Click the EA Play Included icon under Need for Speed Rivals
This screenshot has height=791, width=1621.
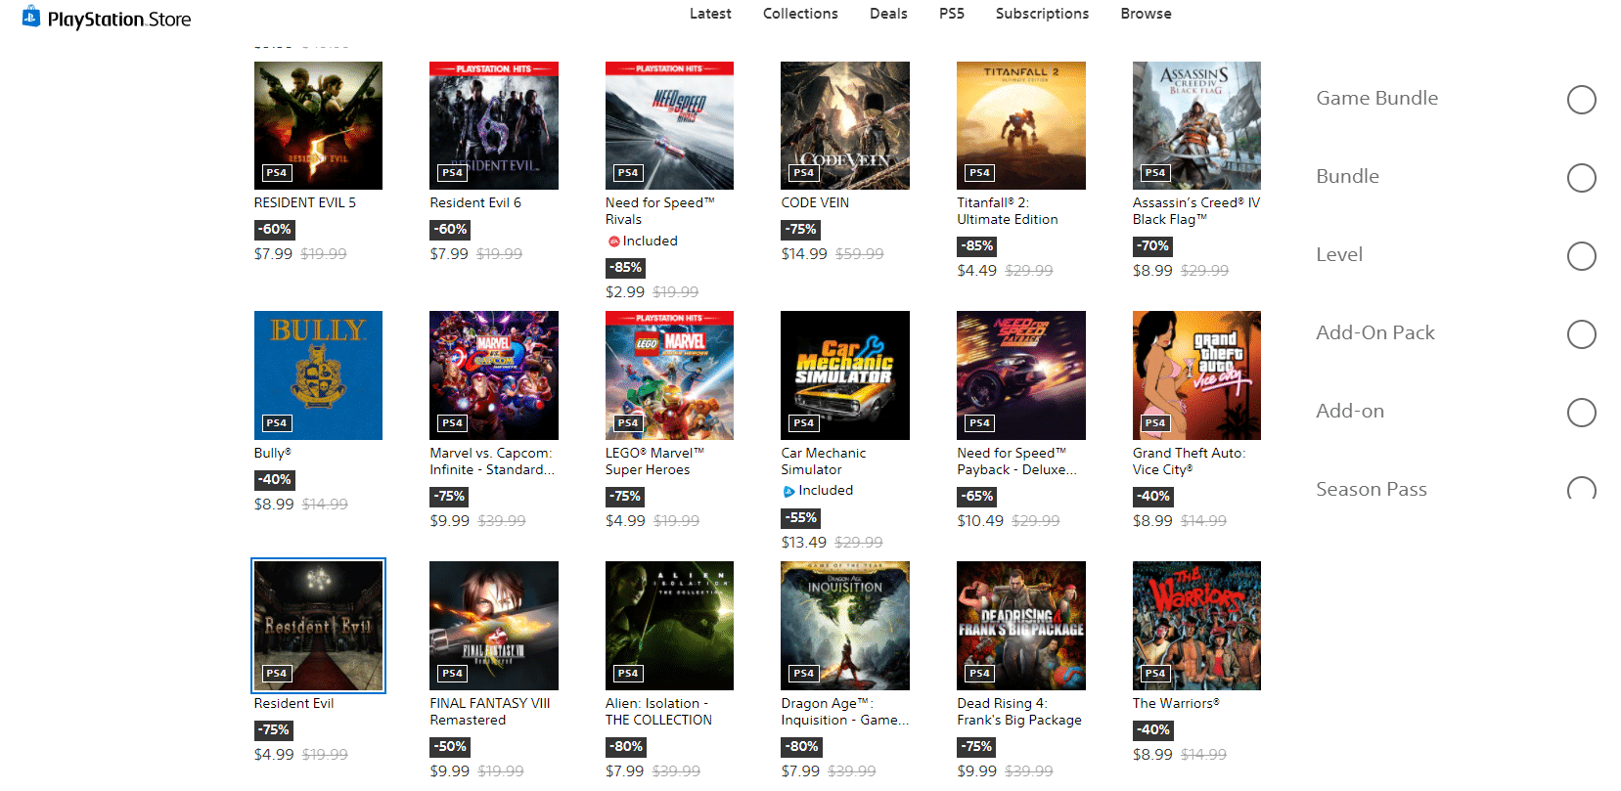click(613, 242)
